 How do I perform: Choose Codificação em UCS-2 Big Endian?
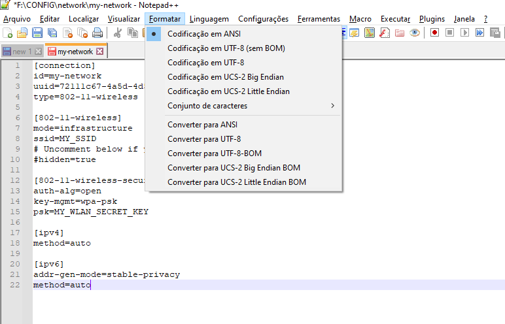(x=244, y=77)
